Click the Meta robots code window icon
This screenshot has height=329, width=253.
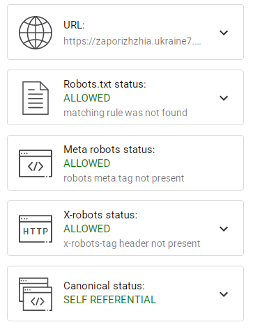click(36, 163)
